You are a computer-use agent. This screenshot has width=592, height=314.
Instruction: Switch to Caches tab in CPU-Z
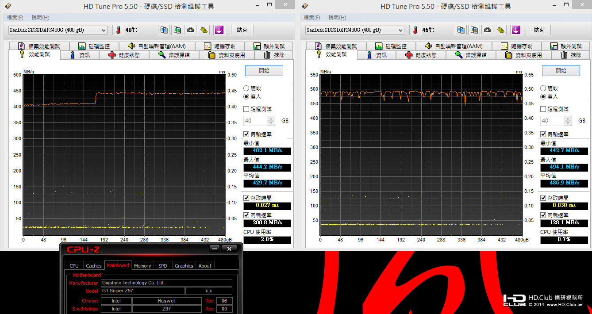pyautogui.click(x=94, y=265)
